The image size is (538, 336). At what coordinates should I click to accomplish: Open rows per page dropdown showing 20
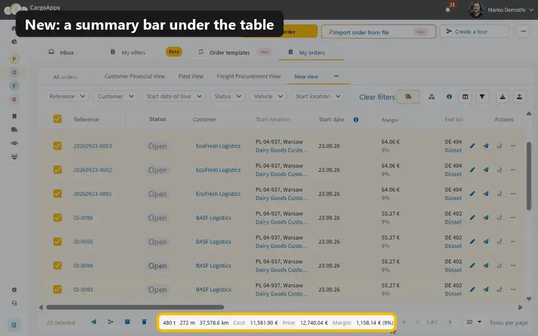474,322
